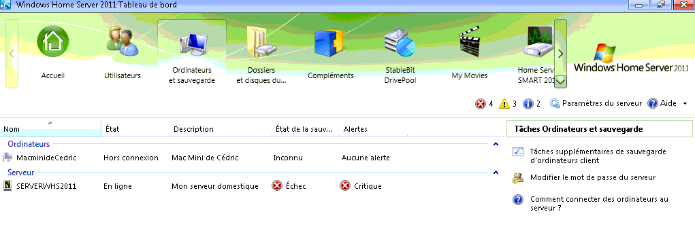The height and width of the screenshot is (250, 695).
Task: Select the SERVERWHS2011 row name
Action: pos(46,186)
